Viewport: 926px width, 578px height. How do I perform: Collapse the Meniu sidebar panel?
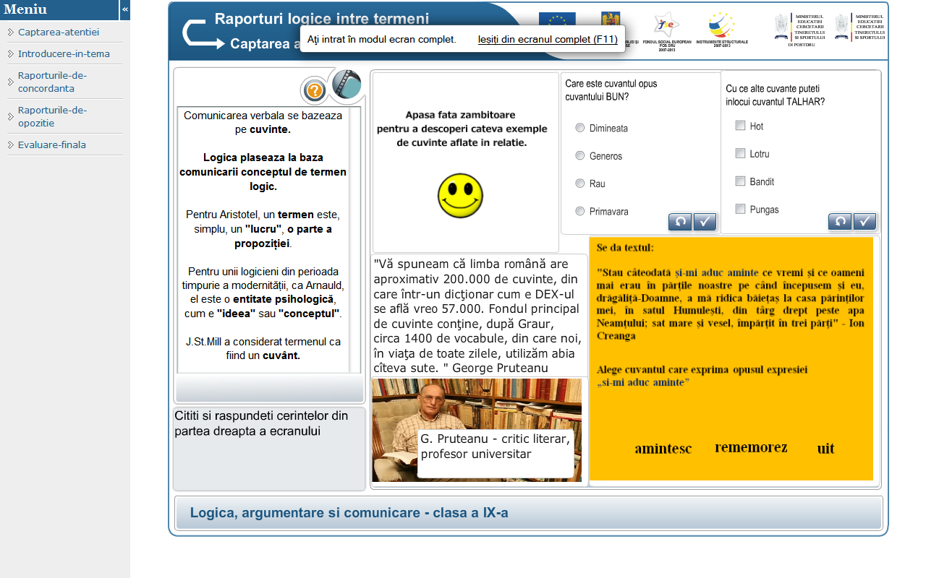tap(125, 9)
